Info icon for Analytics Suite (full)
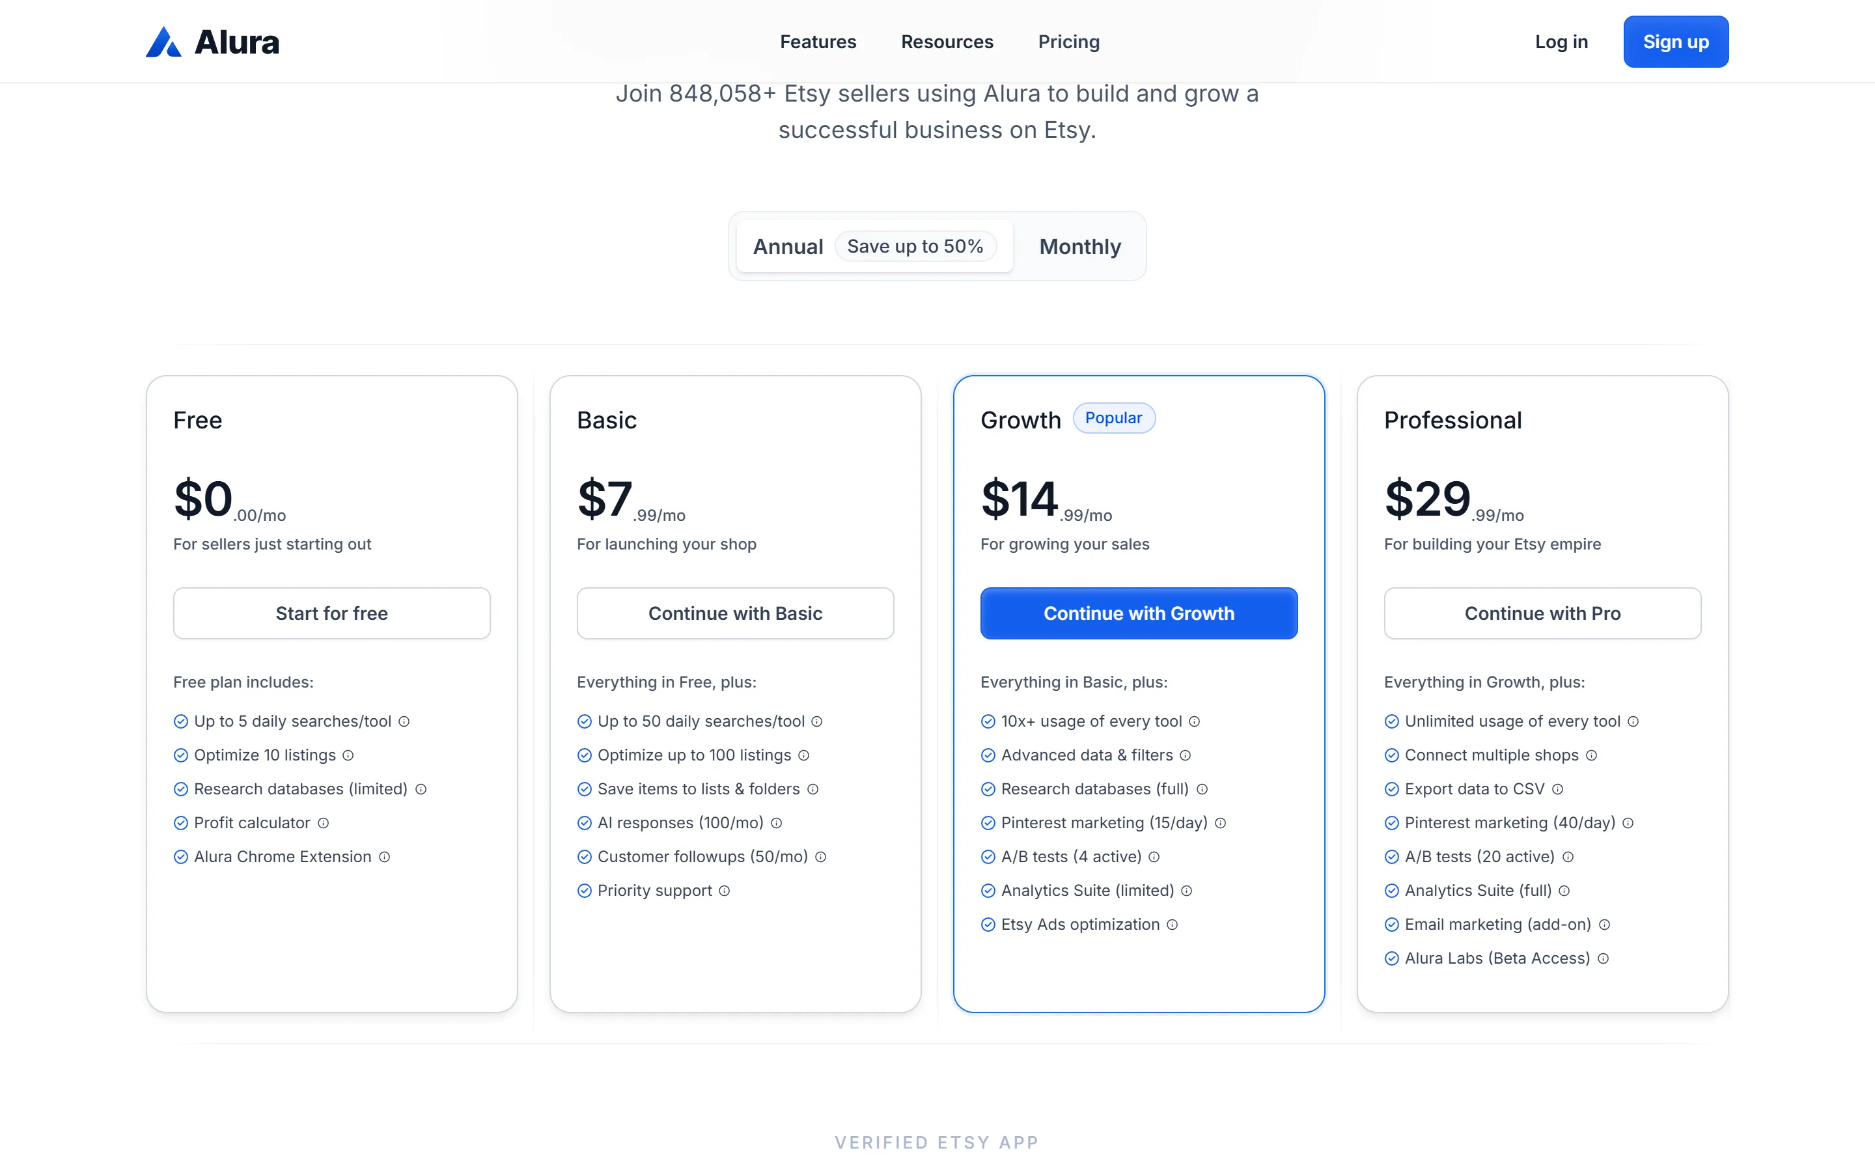Image resolution: width=1875 pixels, height=1172 pixels. (1565, 891)
